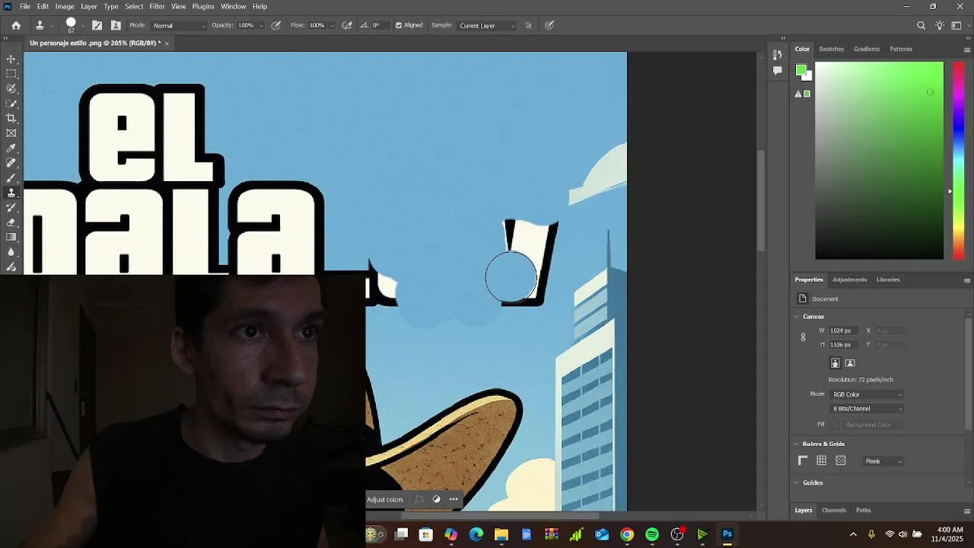Toggle pressure for opacity button
Viewport: 974px width, 548px height.
coord(275,25)
